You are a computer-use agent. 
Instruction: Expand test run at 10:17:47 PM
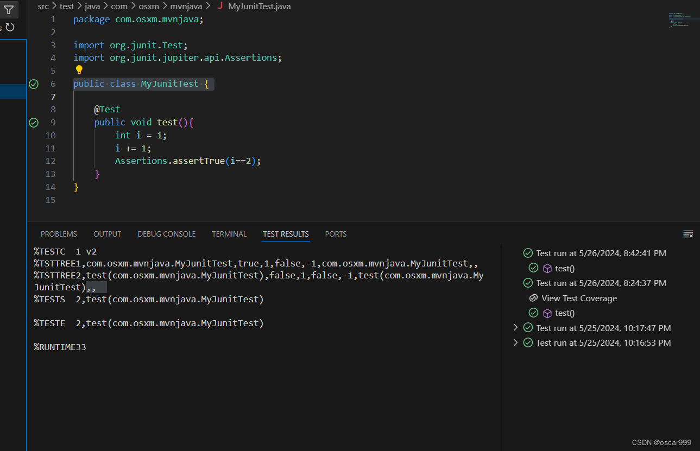(x=516, y=327)
